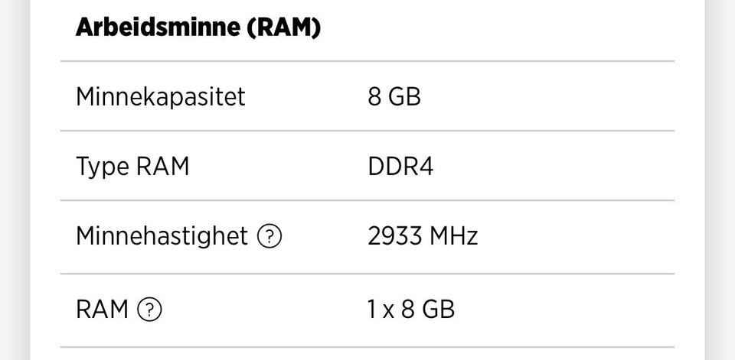The width and height of the screenshot is (735, 360).
Task: Select the 1 x 8 GB value
Action: 411,310
